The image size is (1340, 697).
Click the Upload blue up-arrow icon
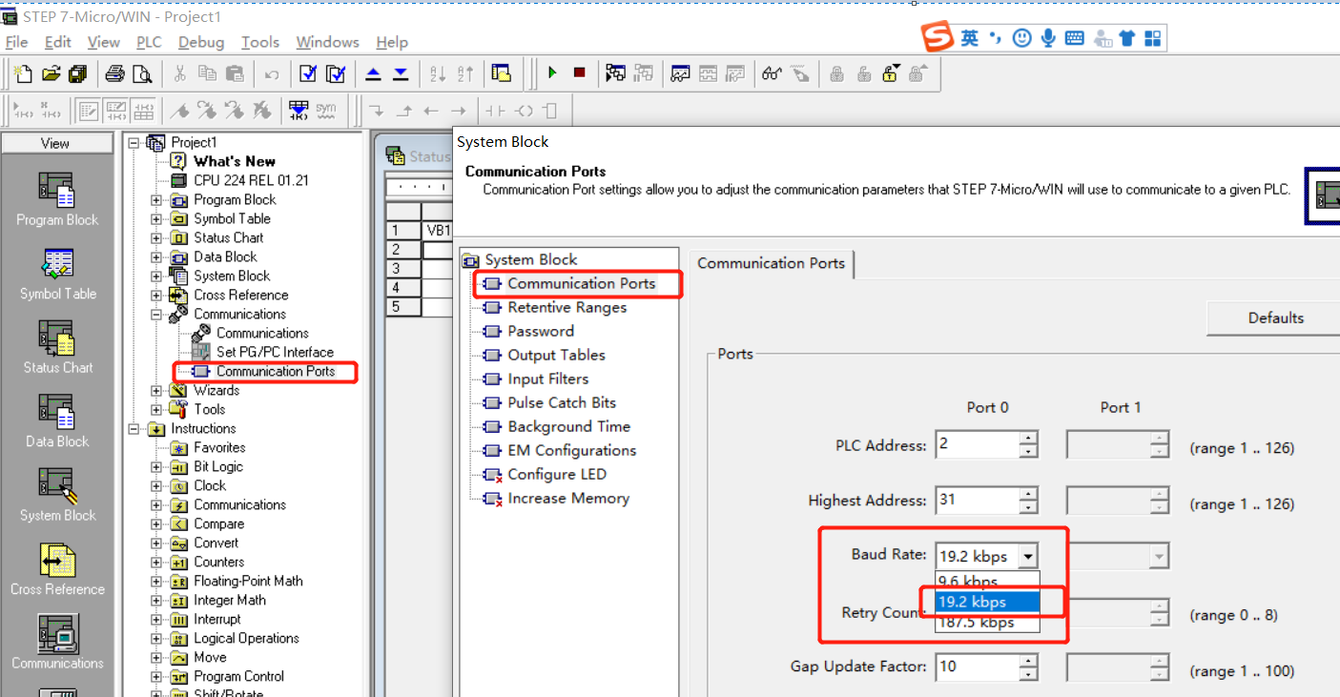pyautogui.click(x=374, y=73)
